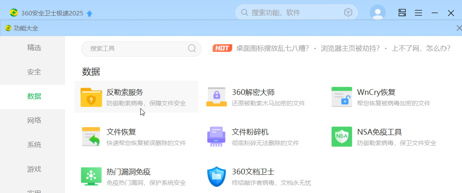This screenshot has width=462, height=193.
Task: Click the 热门漏洞免疫 title text
Action: click(129, 172)
